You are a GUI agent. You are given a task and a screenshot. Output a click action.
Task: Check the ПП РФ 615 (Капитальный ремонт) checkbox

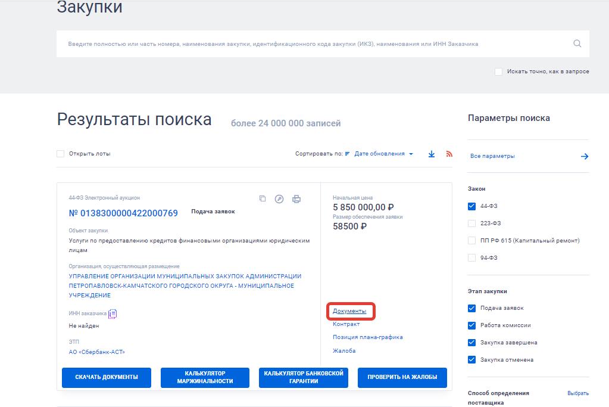[x=471, y=241]
